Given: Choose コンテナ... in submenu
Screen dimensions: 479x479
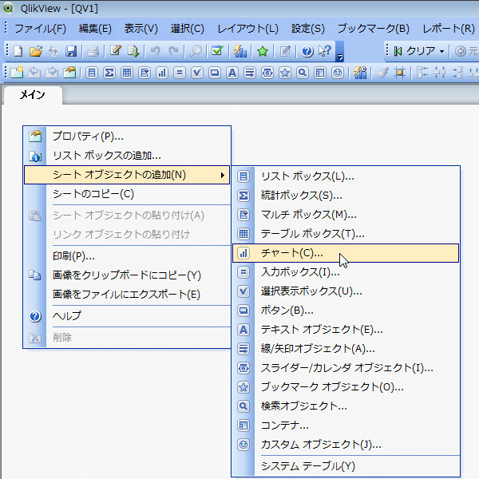Looking at the screenshot, I should click(x=346, y=426).
